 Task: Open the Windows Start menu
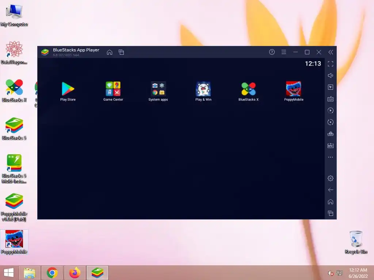pos(9,273)
